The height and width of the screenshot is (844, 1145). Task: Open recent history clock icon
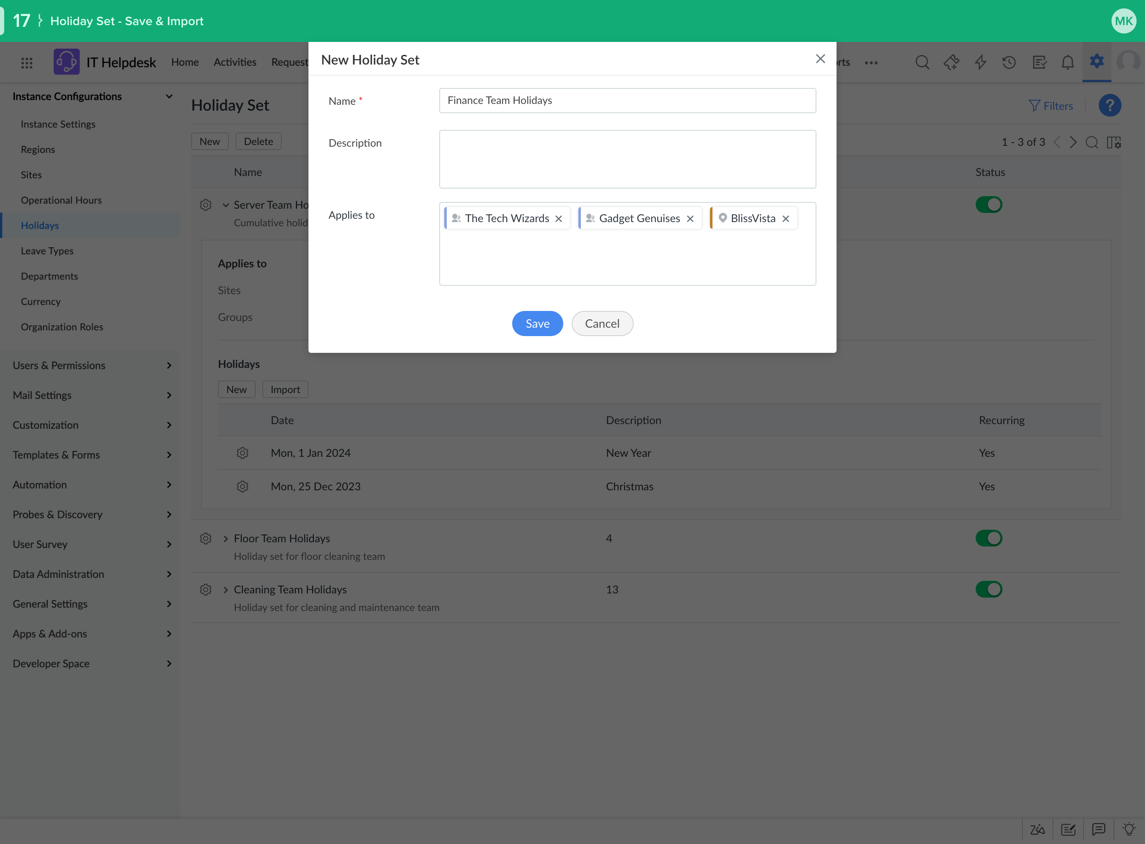[1009, 62]
